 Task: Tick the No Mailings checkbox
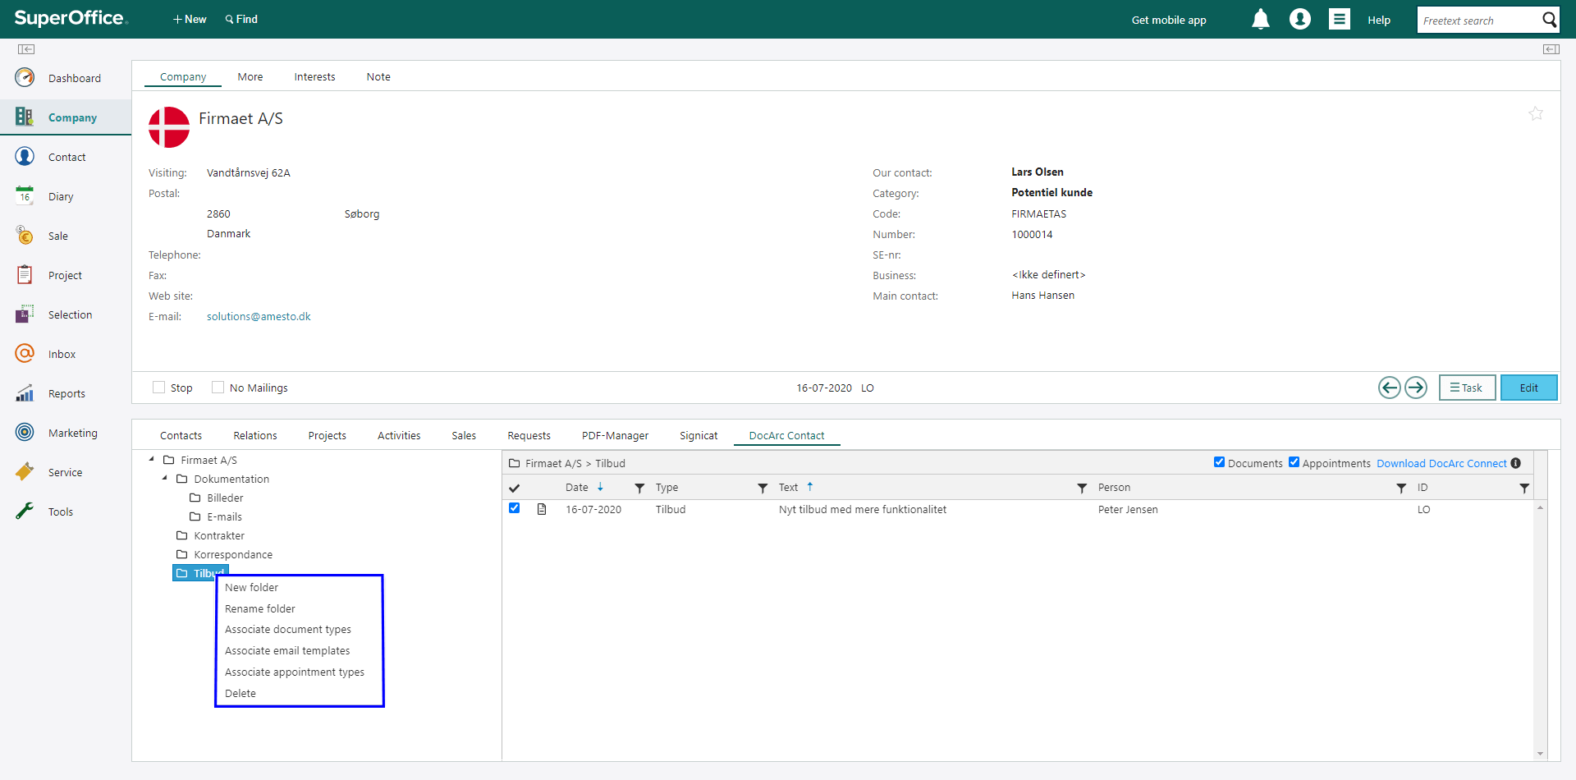coord(218,388)
